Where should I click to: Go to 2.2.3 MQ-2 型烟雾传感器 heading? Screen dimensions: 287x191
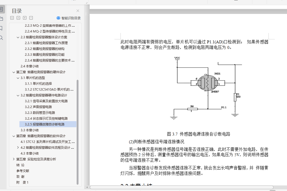click(50, 26)
